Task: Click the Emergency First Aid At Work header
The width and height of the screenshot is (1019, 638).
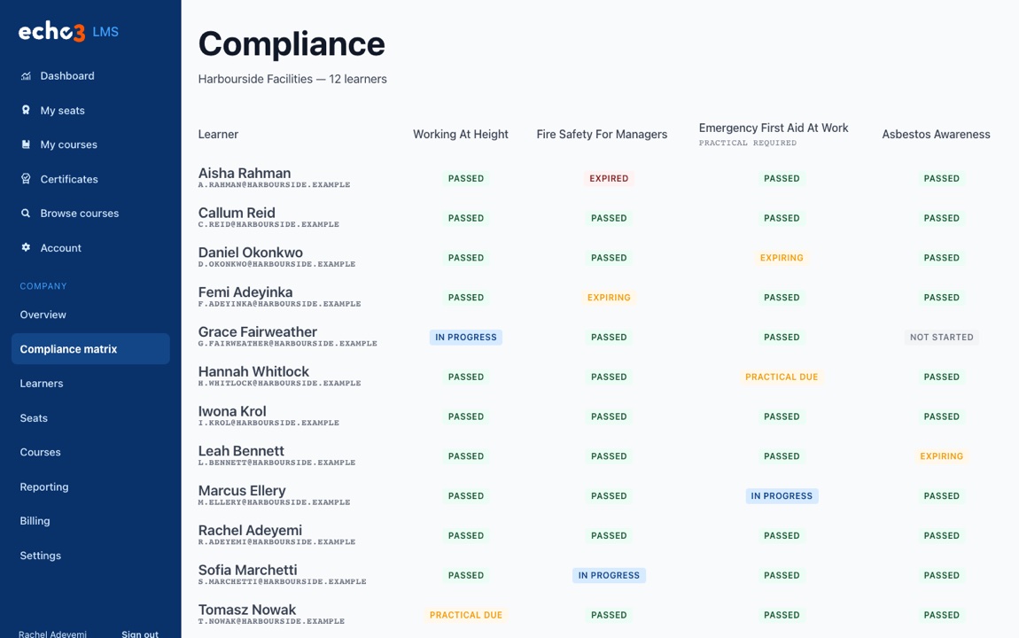Action: 774,128
